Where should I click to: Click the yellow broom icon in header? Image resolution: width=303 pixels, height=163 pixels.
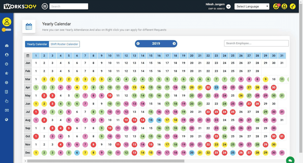(x=293, y=6)
